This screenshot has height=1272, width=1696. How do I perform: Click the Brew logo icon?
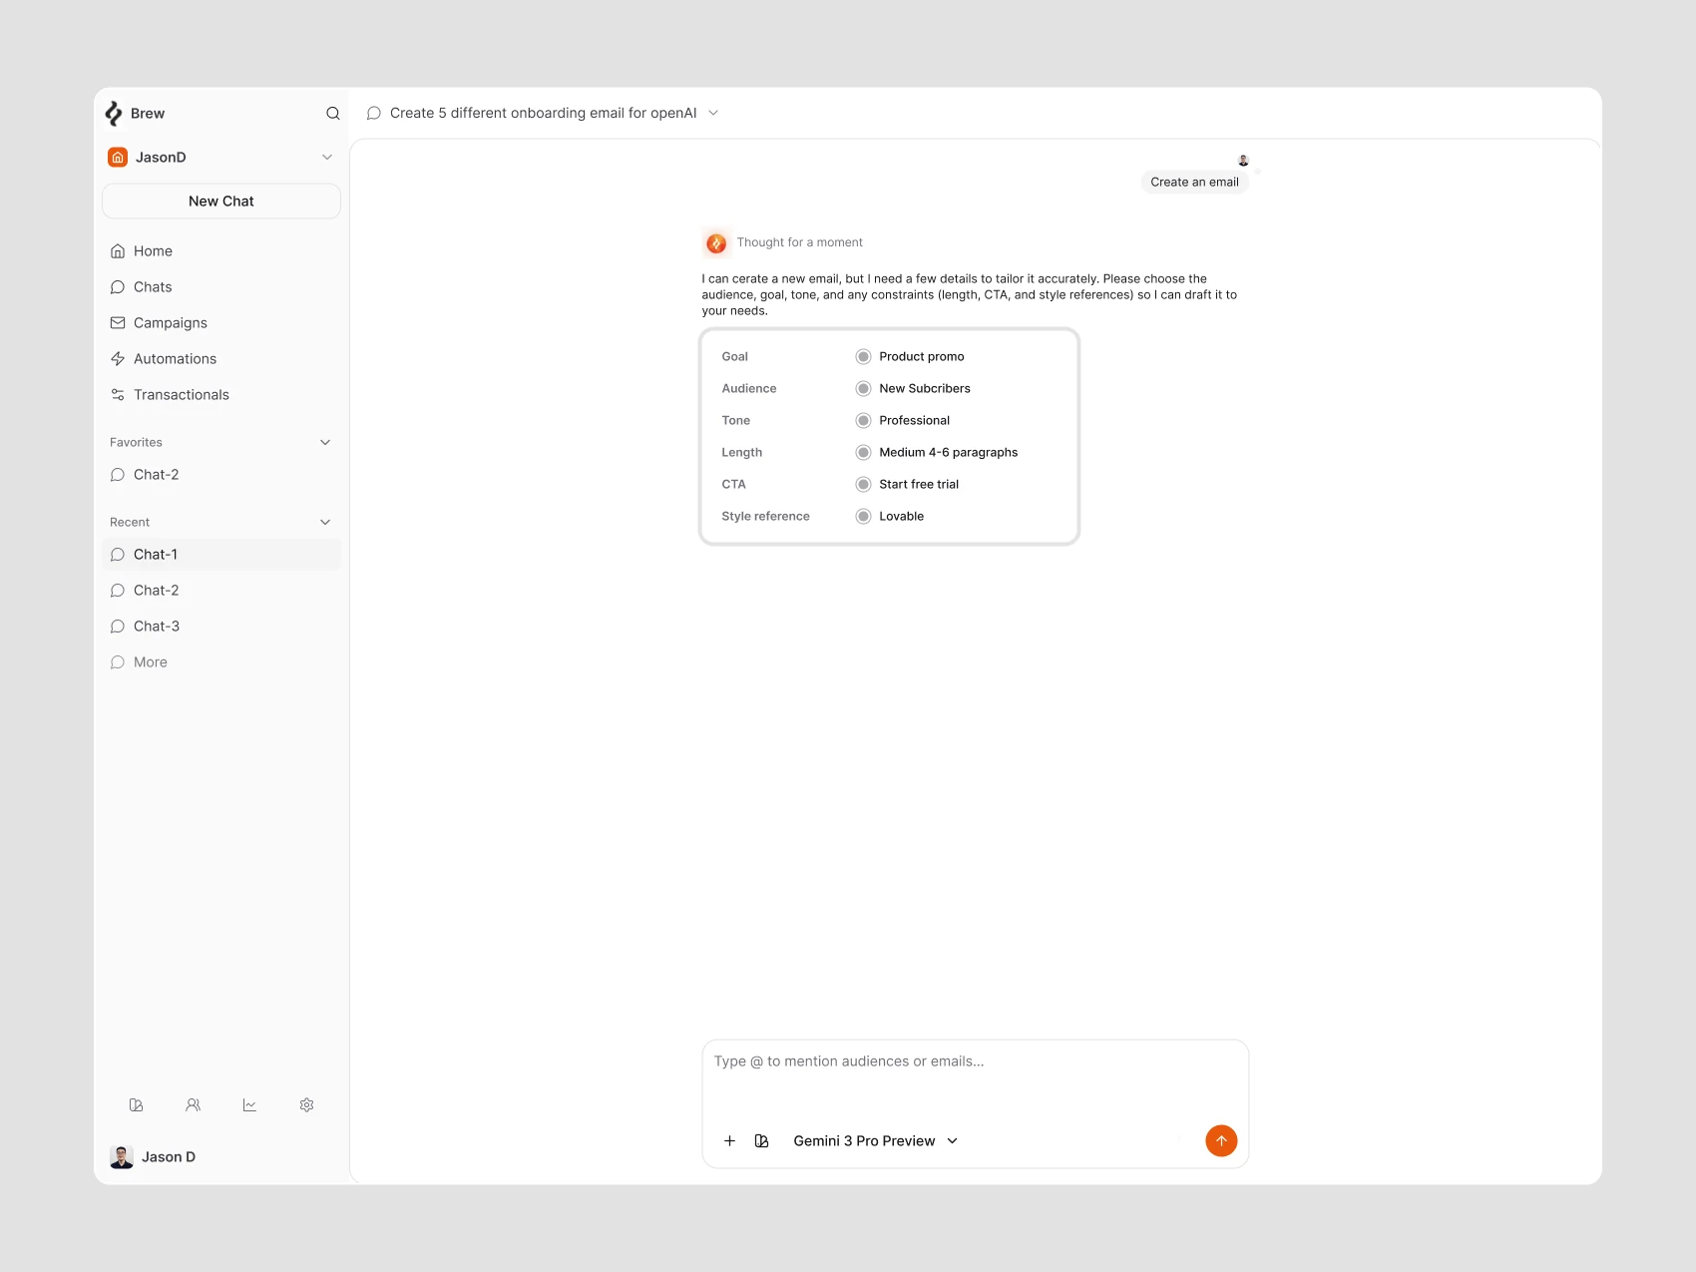click(114, 114)
